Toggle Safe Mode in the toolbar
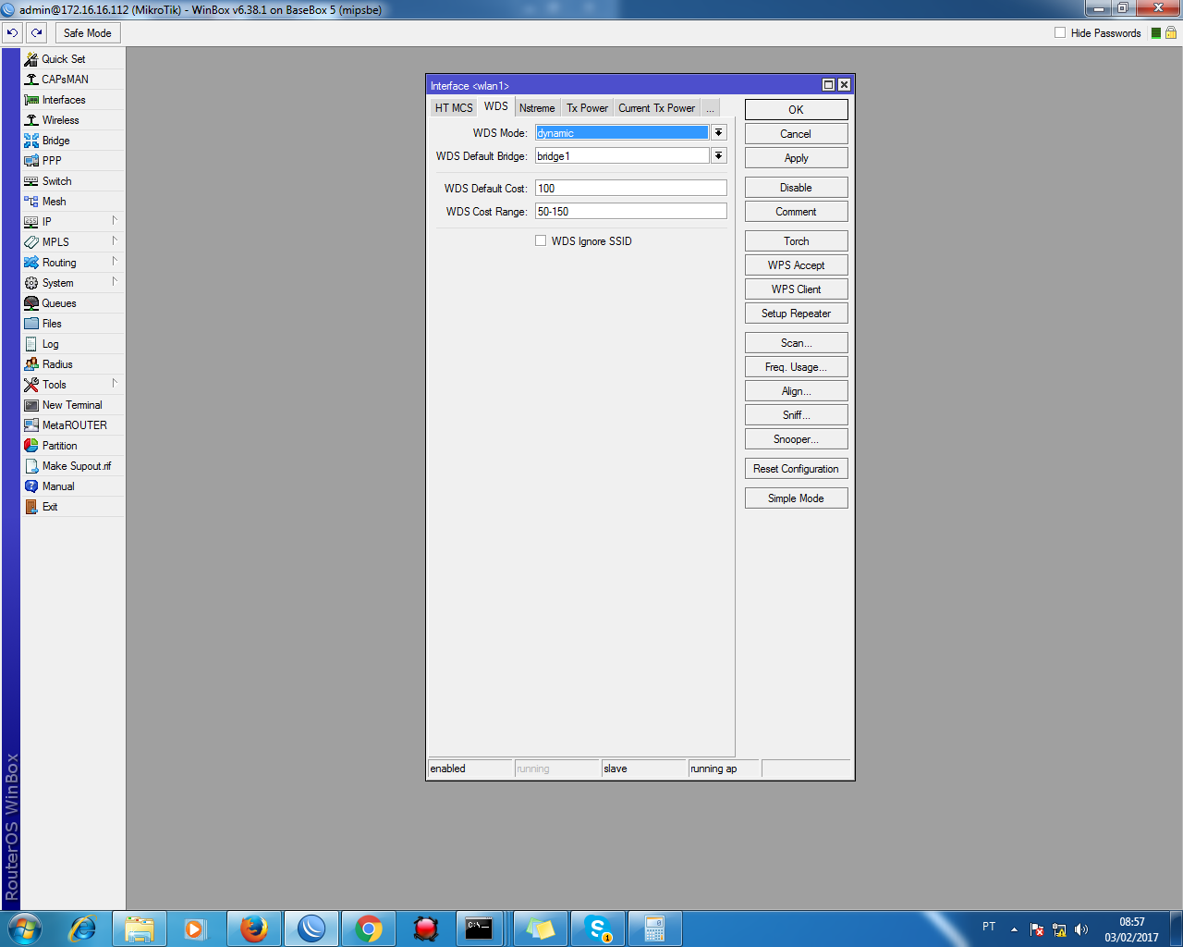This screenshot has height=947, width=1183. click(87, 33)
